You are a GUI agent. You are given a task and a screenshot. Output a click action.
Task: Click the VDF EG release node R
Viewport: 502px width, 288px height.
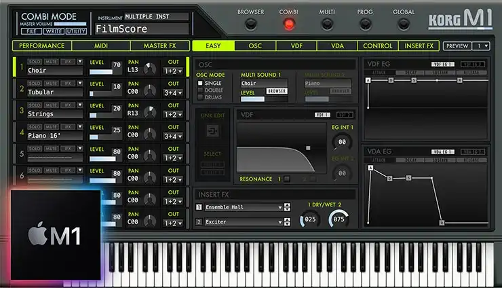click(x=460, y=80)
